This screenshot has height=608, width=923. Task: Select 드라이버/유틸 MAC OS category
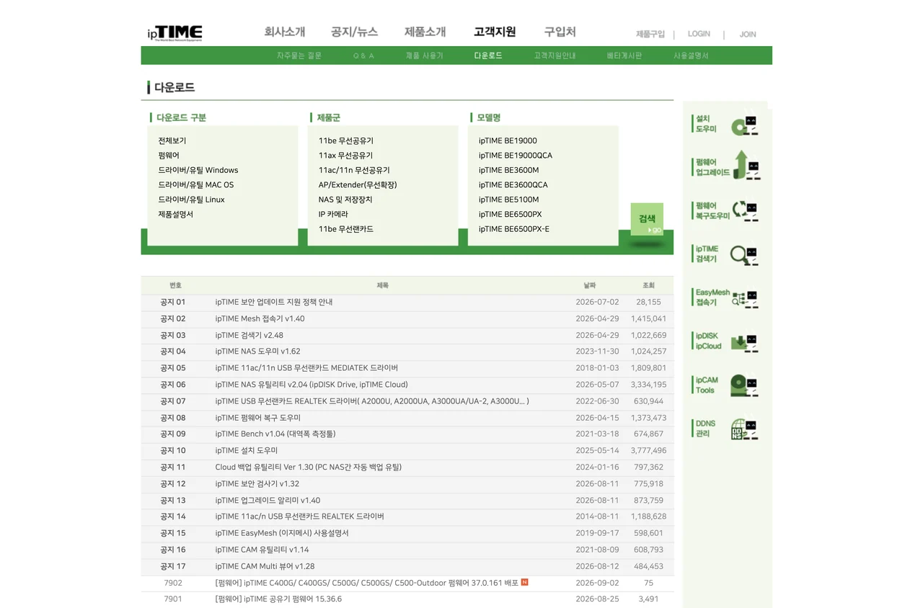tap(196, 185)
